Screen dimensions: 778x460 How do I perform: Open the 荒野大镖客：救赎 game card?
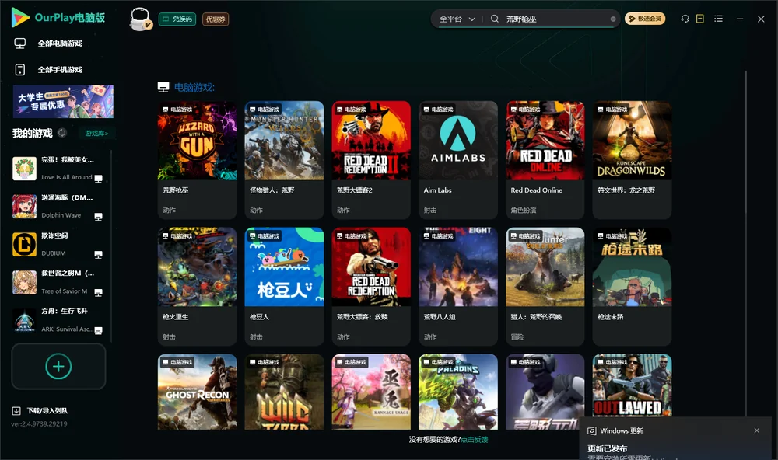click(371, 287)
